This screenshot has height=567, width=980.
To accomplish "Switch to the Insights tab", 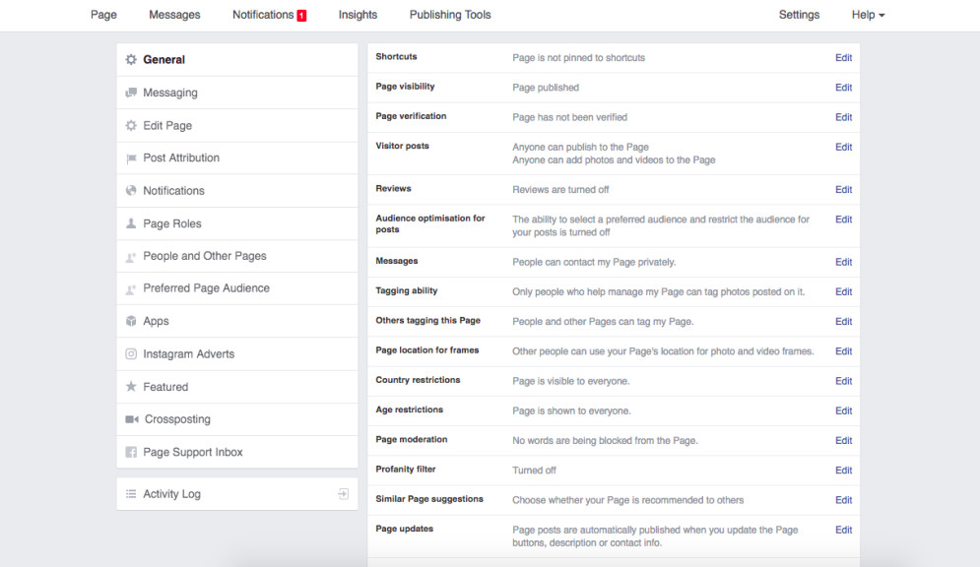I will click(x=358, y=15).
